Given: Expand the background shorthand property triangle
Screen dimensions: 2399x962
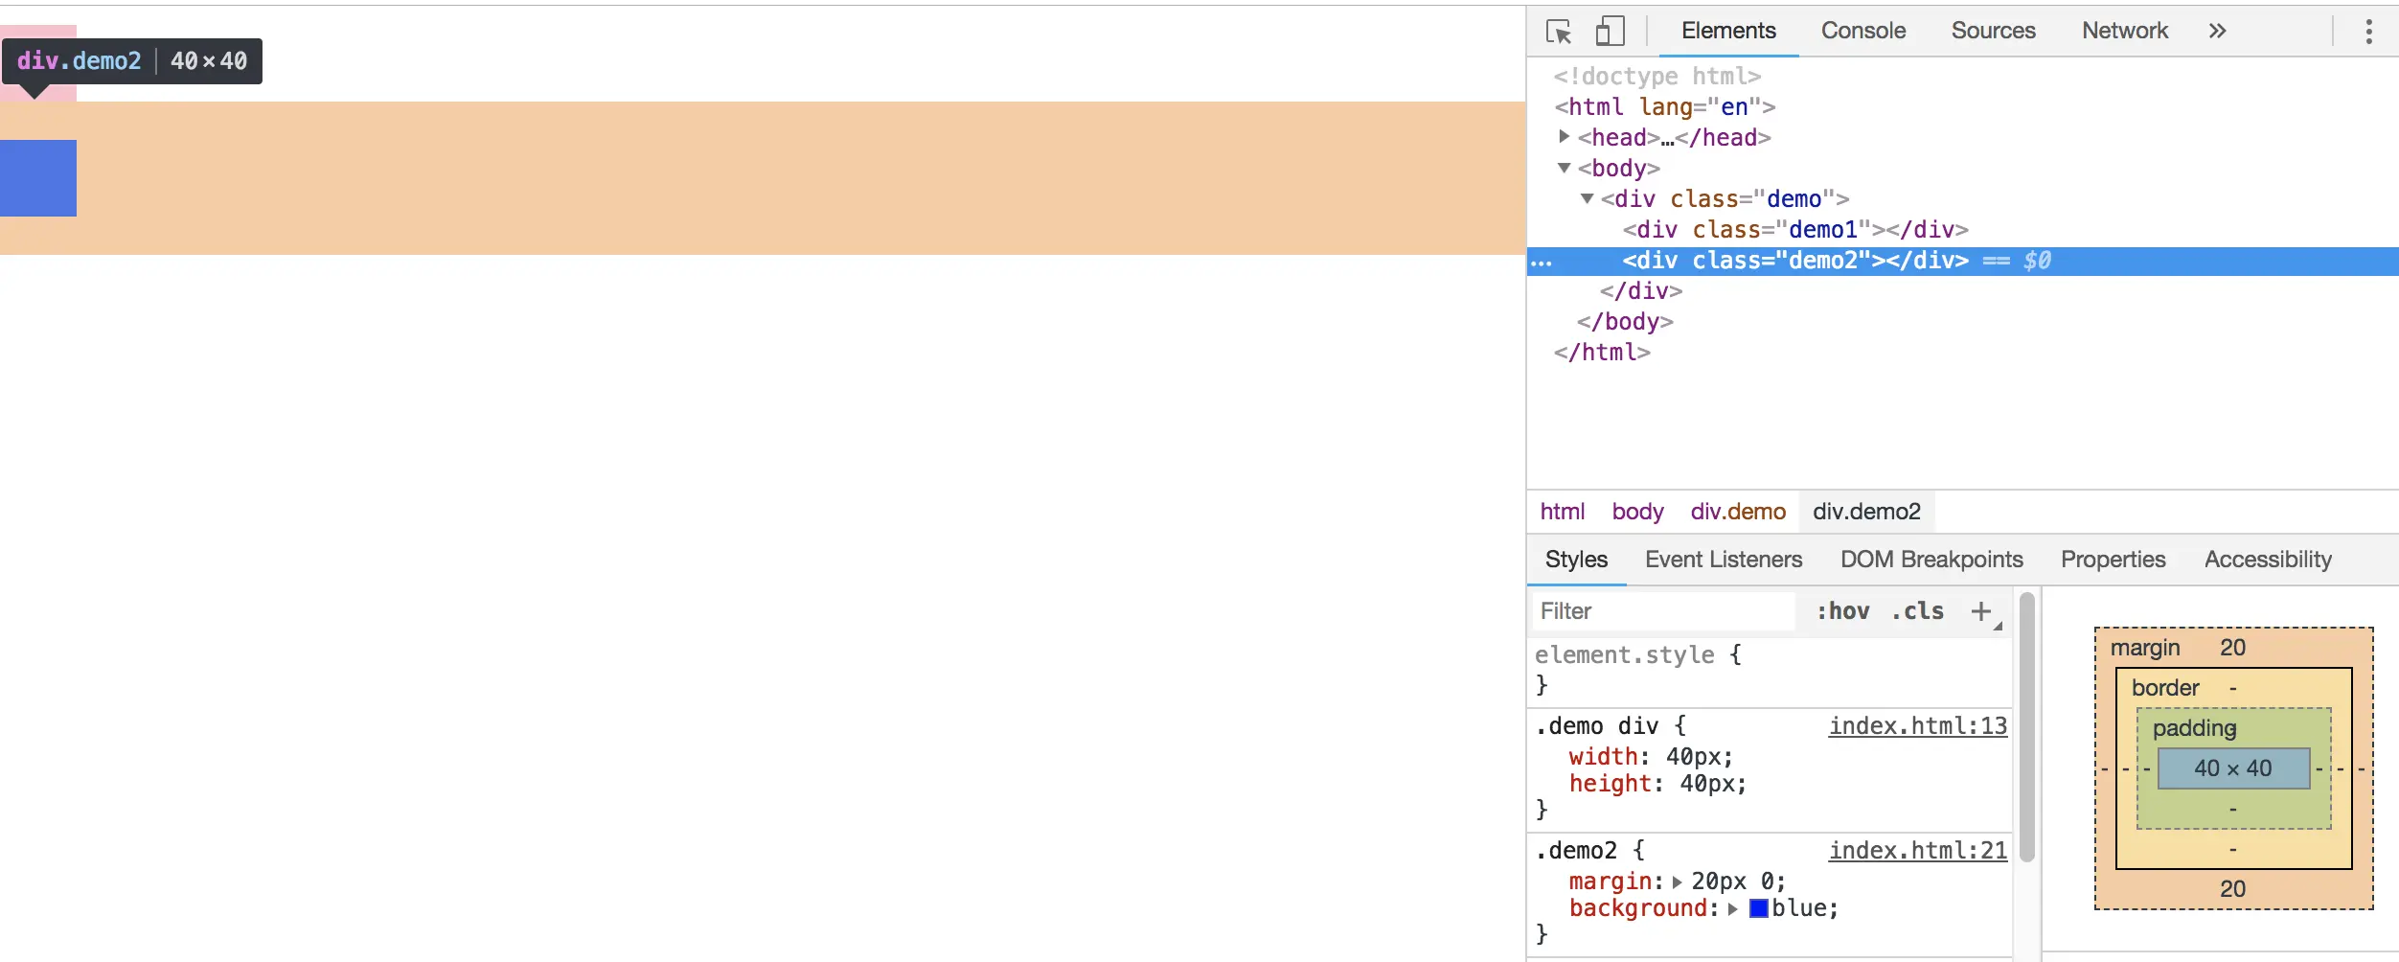Looking at the screenshot, I should pyautogui.click(x=1732, y=908).
